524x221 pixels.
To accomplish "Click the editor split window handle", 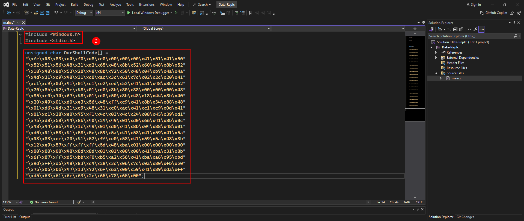I will pos(415,29).
